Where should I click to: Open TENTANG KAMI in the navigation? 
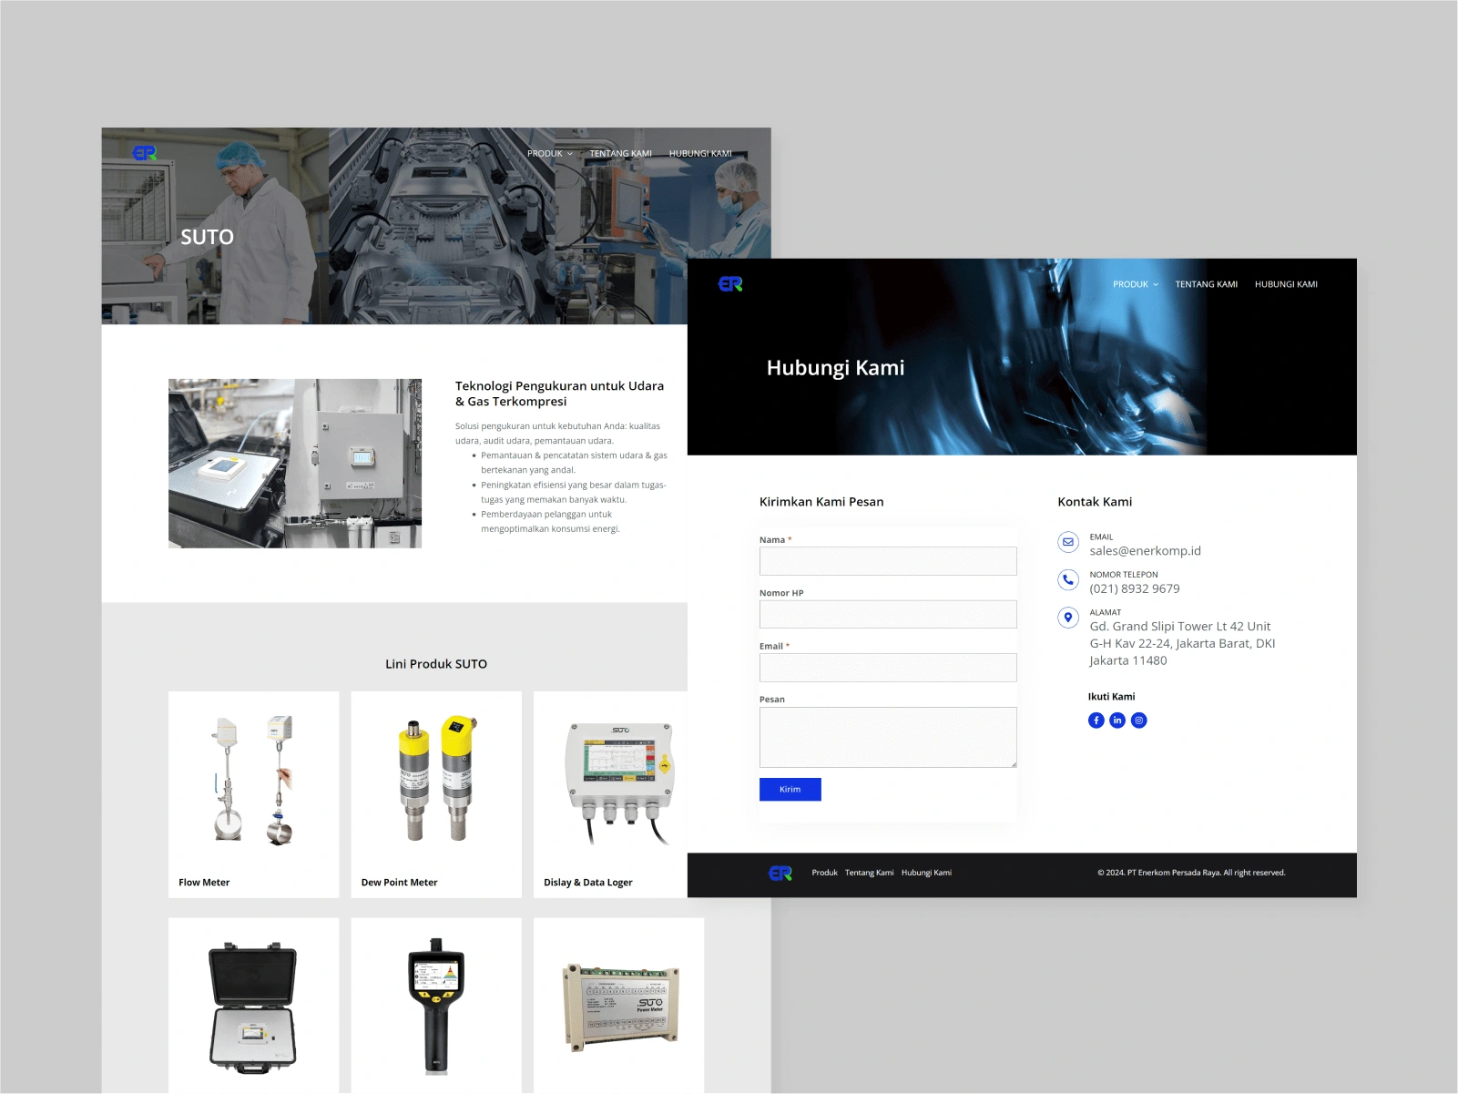pyautogui.click(x=1207, y=284)
